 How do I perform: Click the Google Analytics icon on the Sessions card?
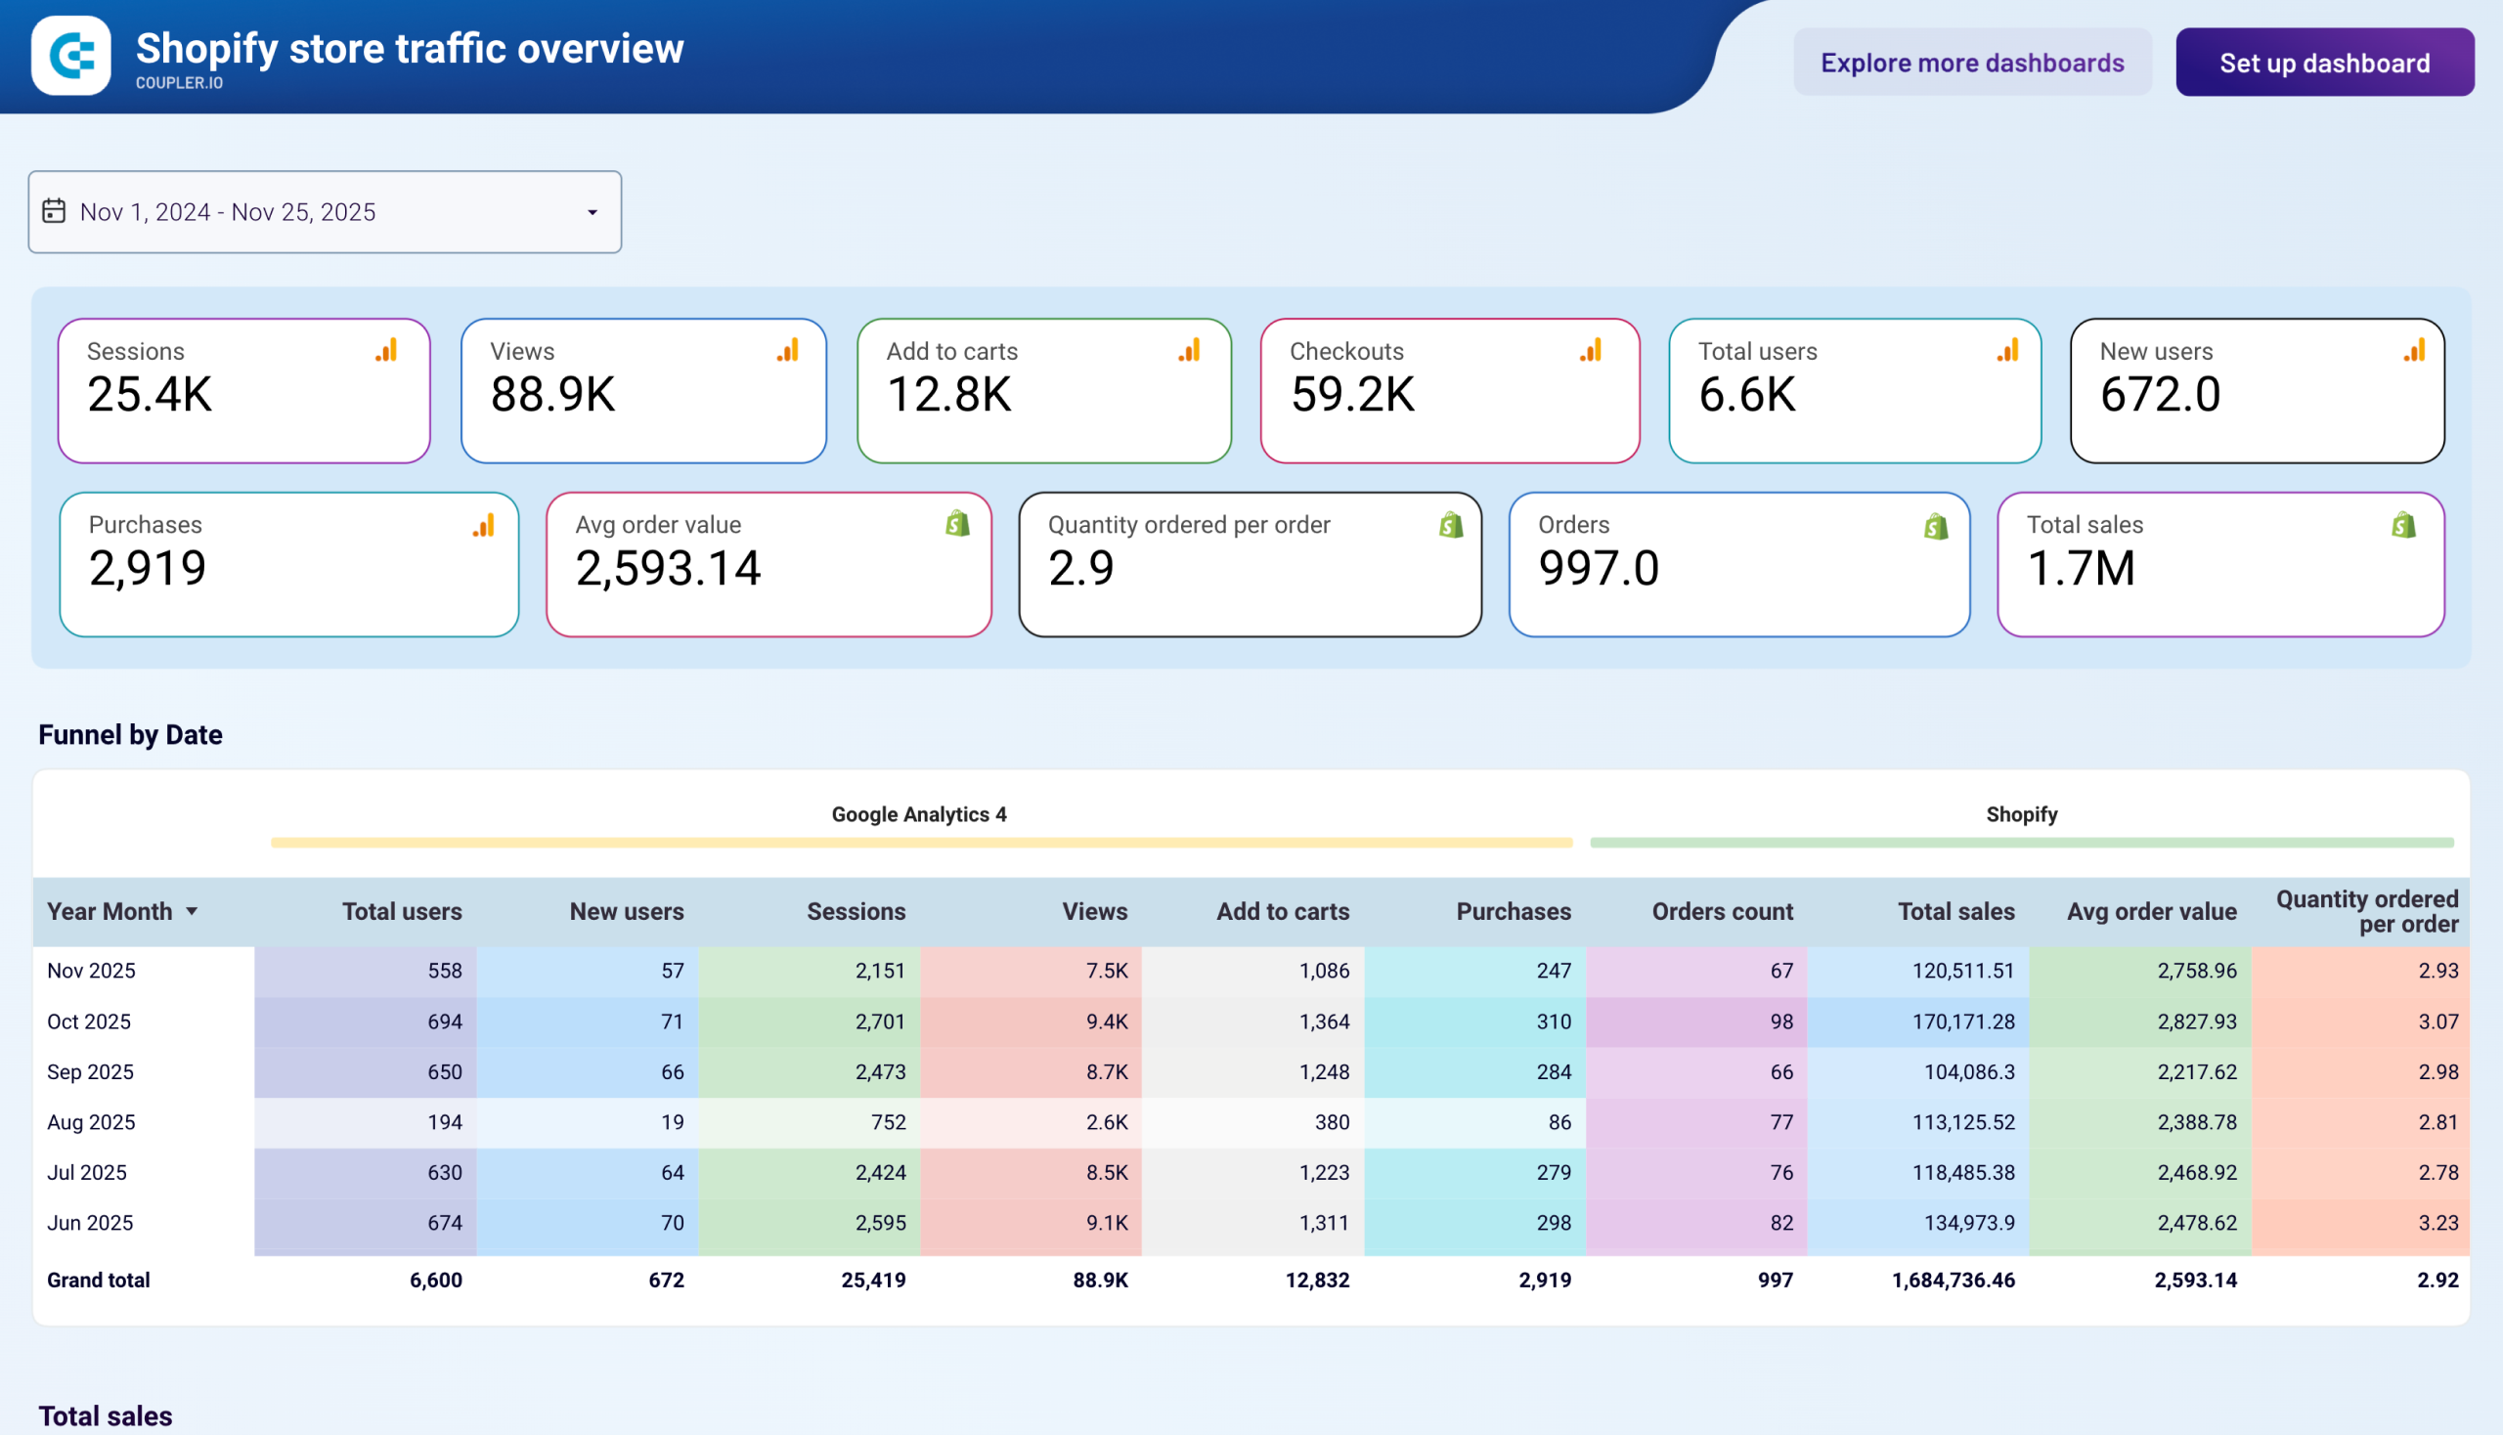(x=386, y=350)
